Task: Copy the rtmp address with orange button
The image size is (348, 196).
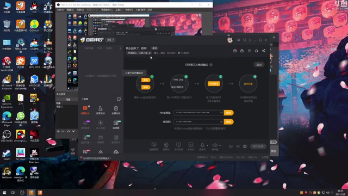Action: click(228, 113)
